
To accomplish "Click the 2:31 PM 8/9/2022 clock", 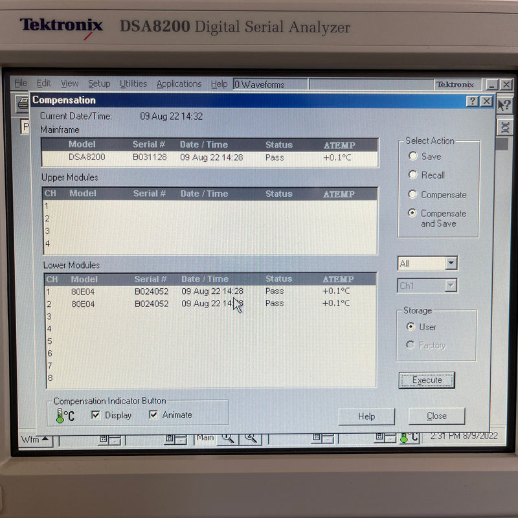I will pos(464,436).
